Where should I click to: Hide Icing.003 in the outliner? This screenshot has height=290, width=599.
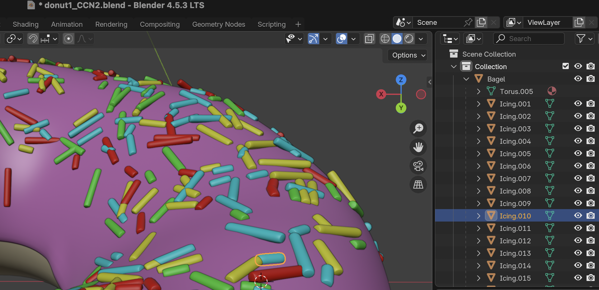click(578, 129)
